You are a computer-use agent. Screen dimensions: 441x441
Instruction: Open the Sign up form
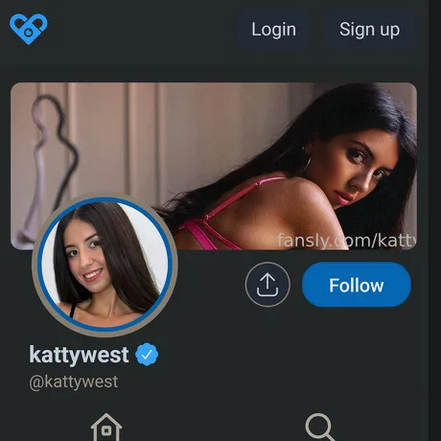[x=370, y=30]
